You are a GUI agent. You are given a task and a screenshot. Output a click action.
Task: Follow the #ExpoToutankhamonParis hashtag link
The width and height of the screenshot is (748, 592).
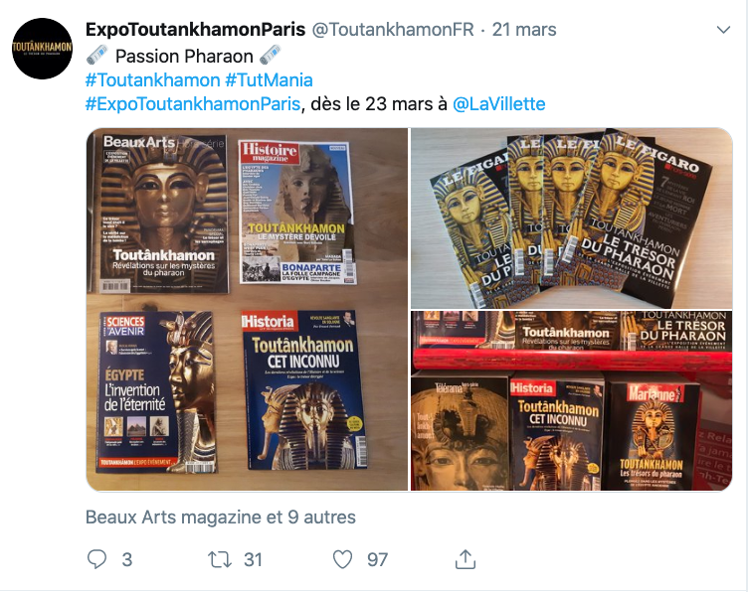pyautogui.click(x=193, y=104)
